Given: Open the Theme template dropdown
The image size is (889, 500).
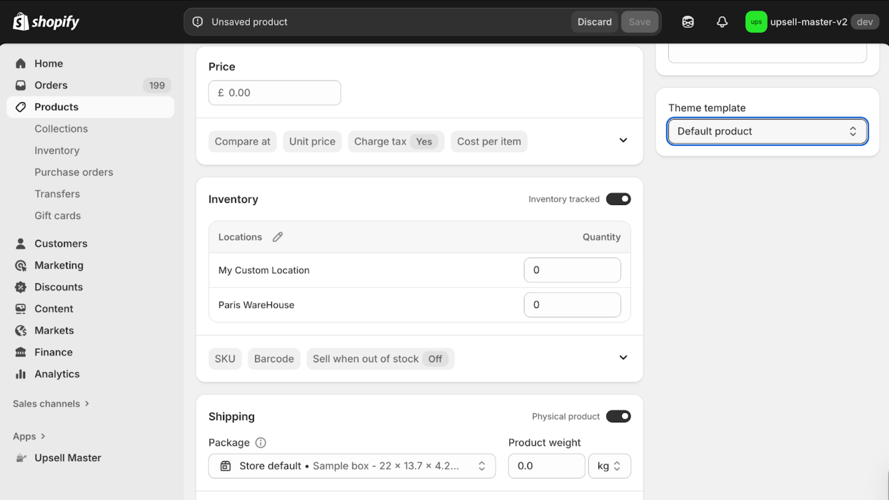Looking at the screenshot, I should coord(767,131).
